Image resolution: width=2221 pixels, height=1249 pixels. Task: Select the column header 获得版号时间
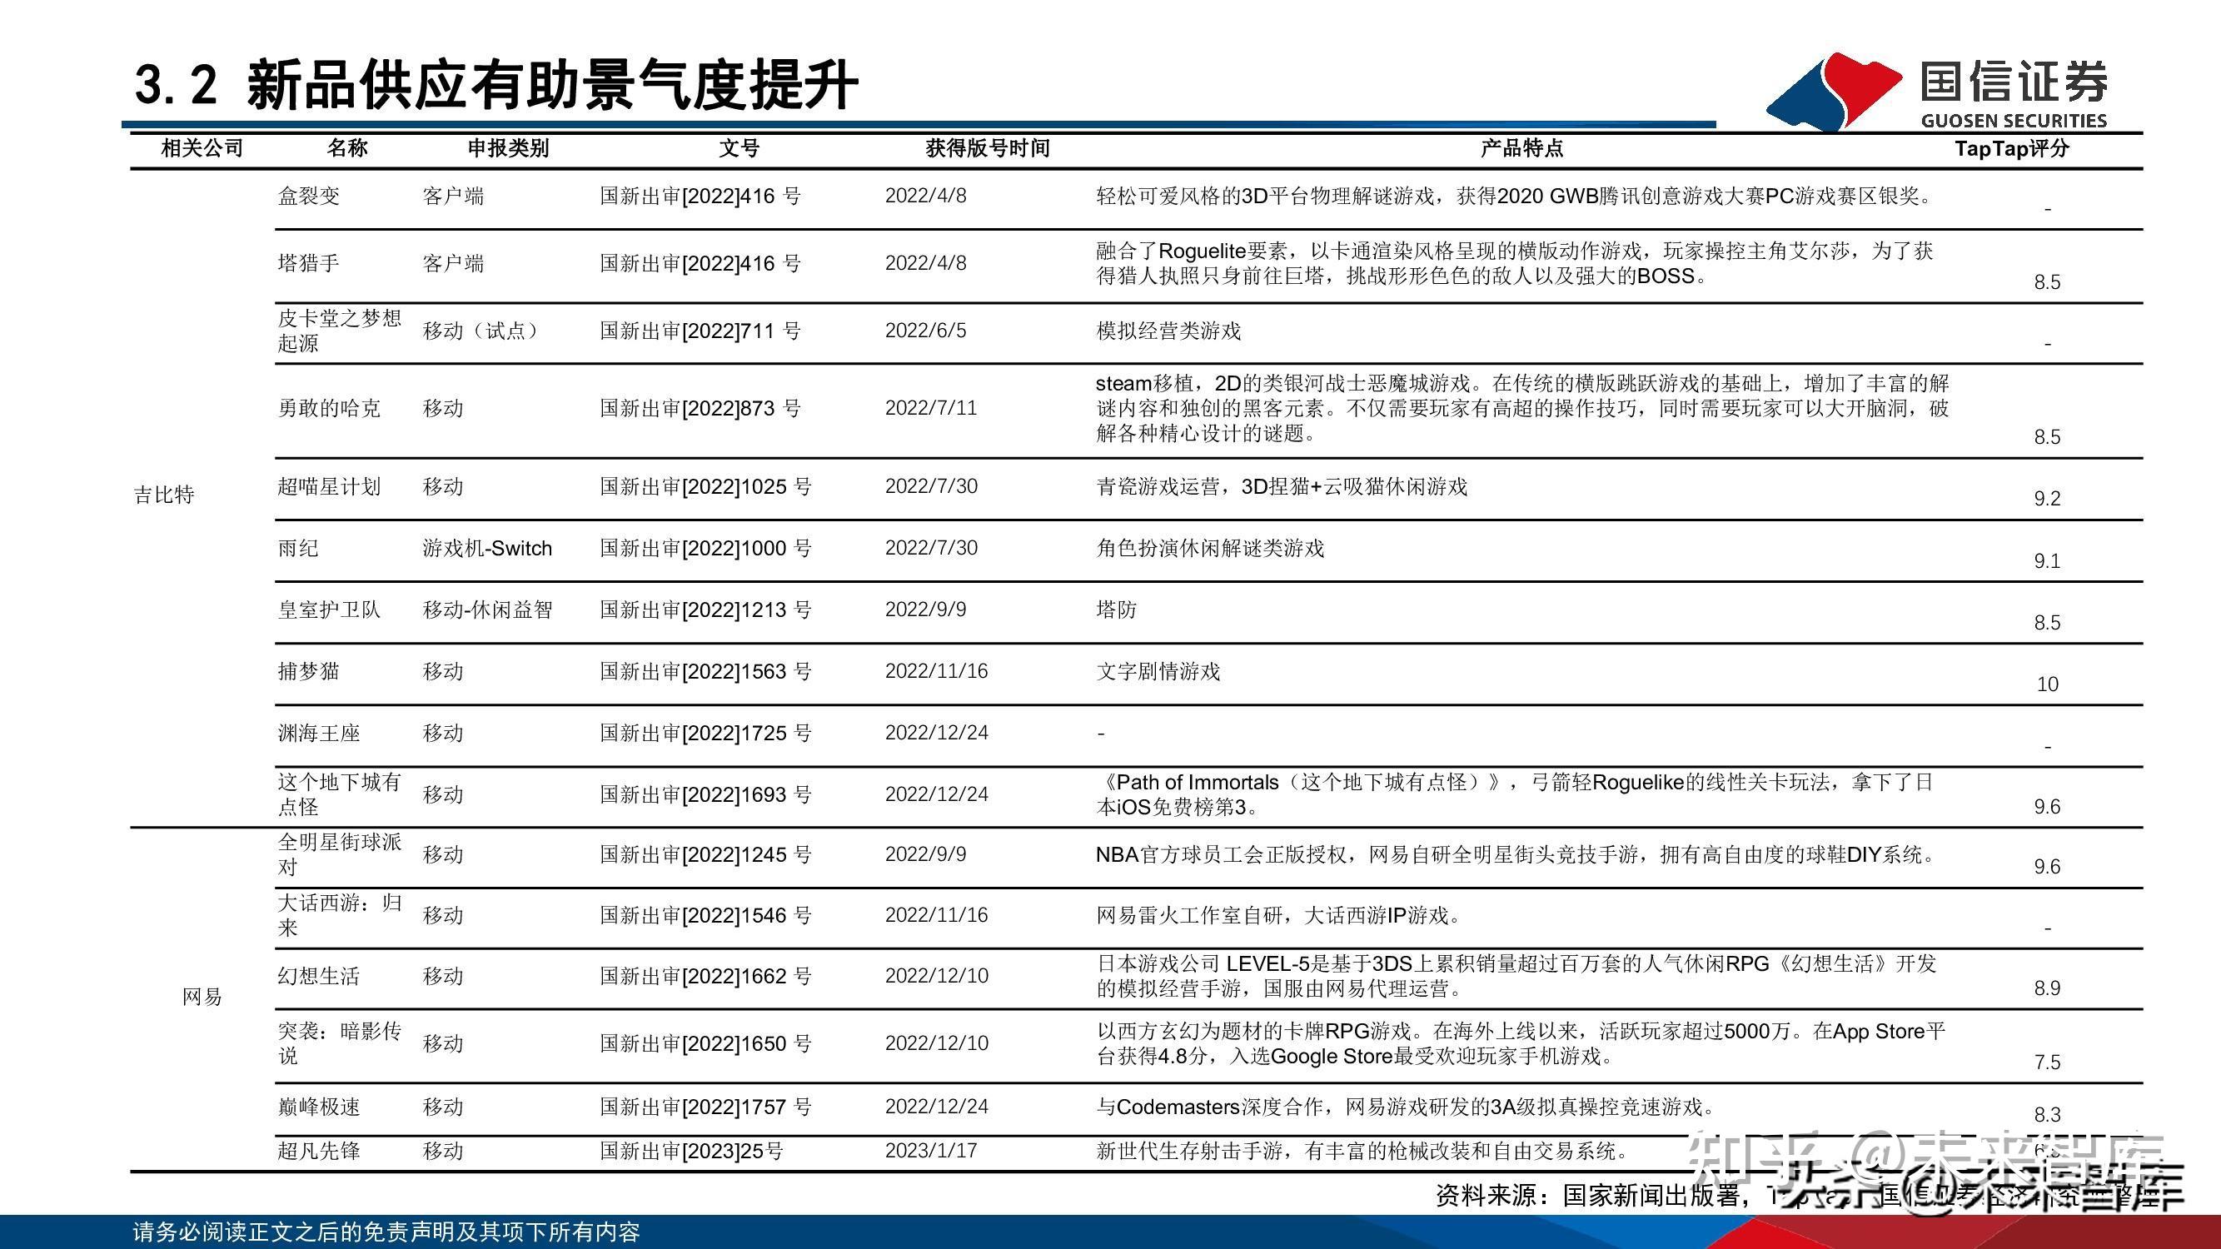click(x=987, y=148)
